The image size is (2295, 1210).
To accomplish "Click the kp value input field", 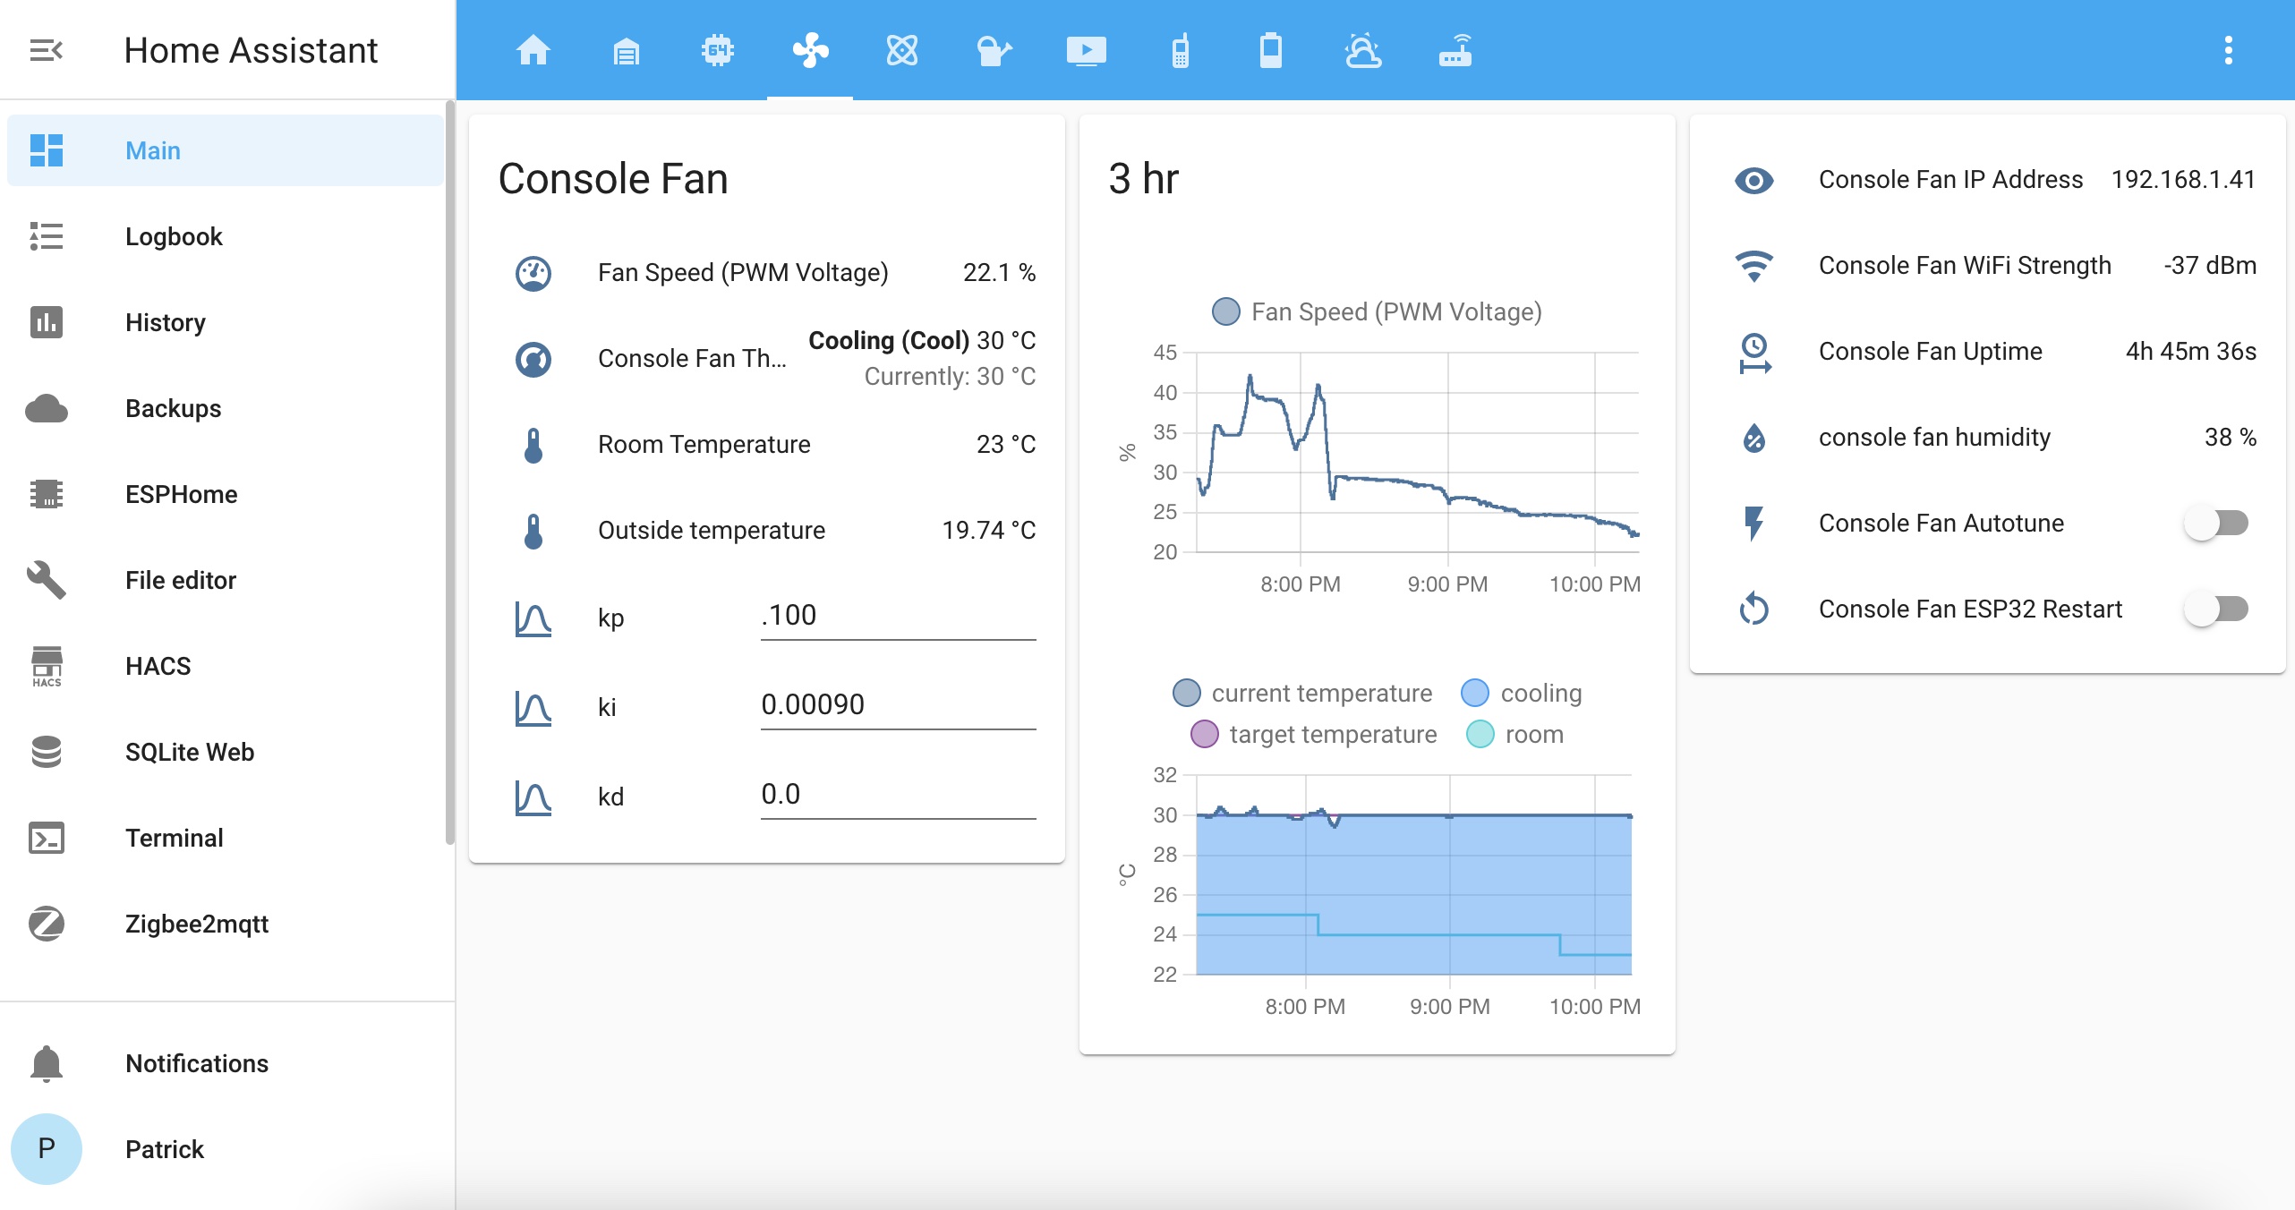I will (x=897, y=616).
